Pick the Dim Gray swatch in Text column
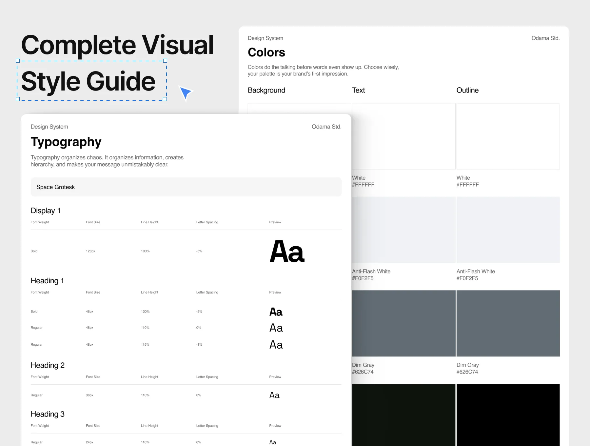Image resolution: width=590 pixels, height=446 pixels. tap(403, 323)
